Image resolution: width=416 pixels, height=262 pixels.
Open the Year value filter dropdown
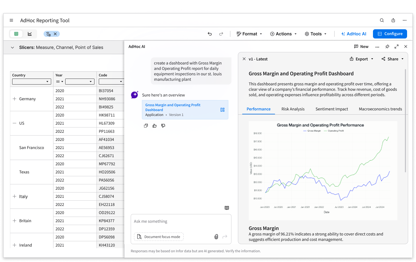(80, 82)
